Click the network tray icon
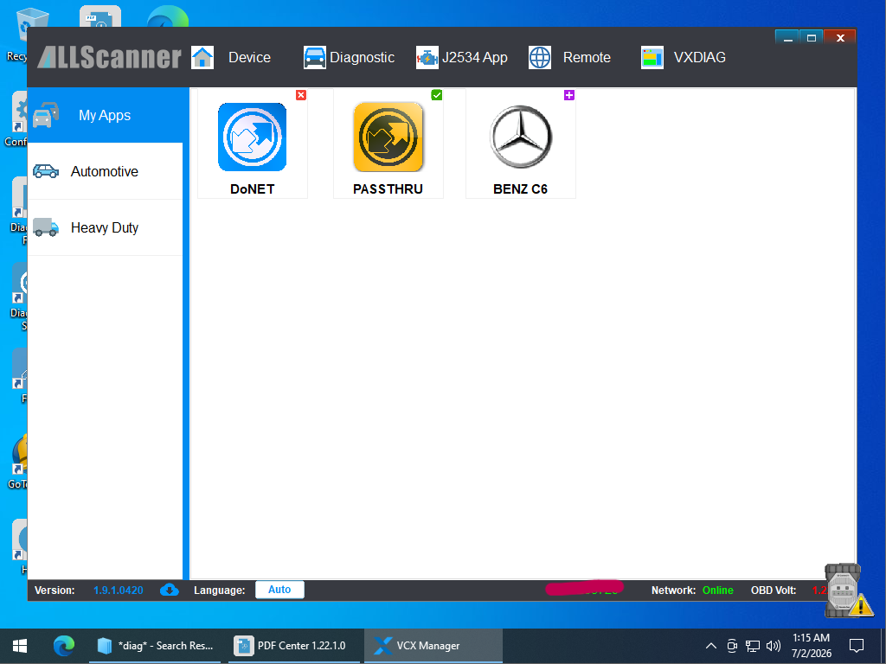886x664 pixels. pyautogui.click(x=753, y=645)
